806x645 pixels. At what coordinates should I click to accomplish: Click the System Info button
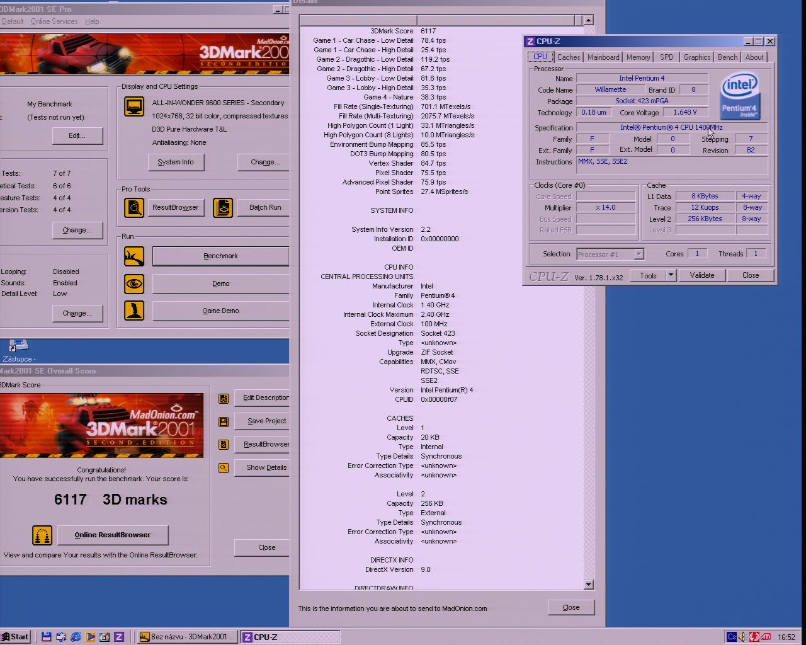pyautogui.click(x=176, y=162)
